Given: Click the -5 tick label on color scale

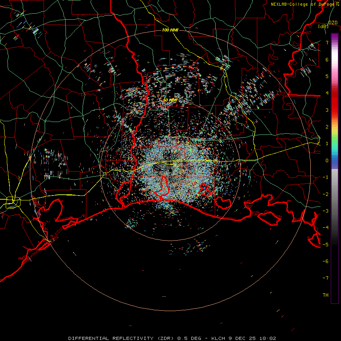Looking at the screenshot, I should pos(325,245).
